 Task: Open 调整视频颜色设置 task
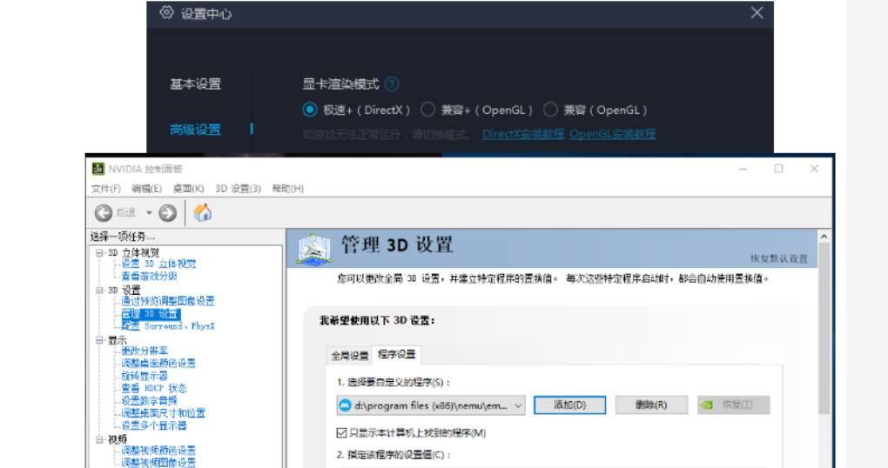[158, 451]
